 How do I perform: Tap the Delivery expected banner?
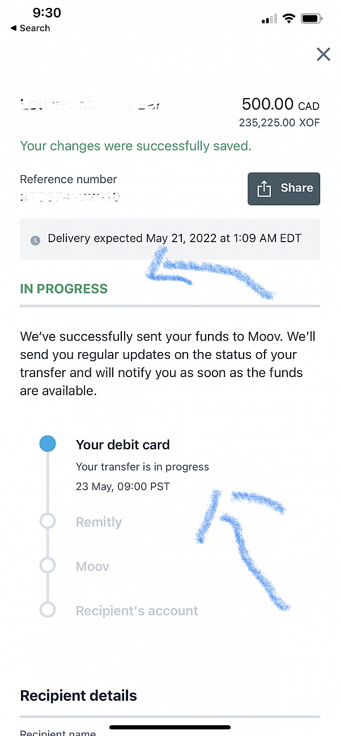170,239
